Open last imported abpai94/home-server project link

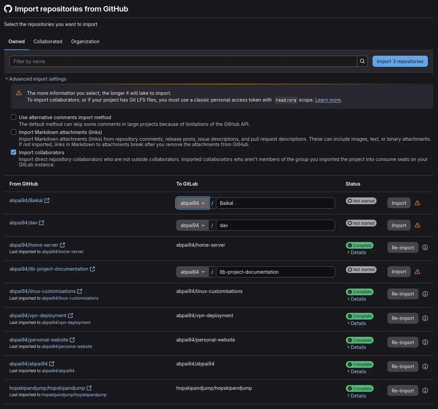62,252
